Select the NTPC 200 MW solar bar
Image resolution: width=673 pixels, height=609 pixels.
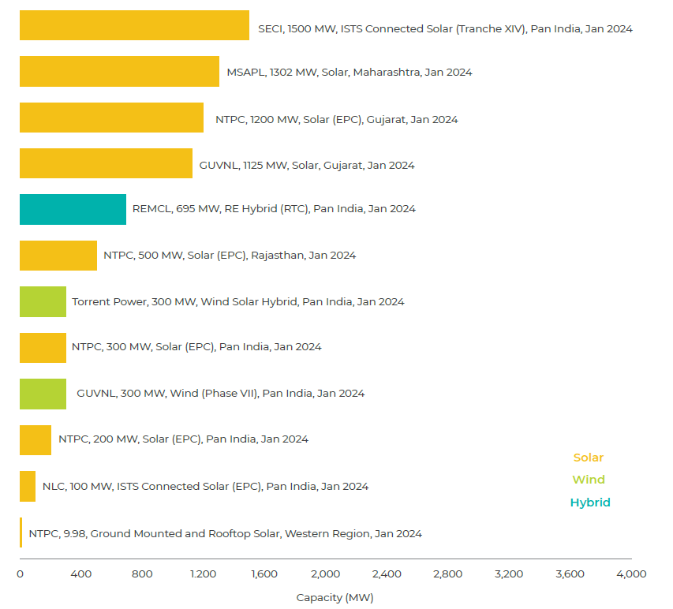35,439
